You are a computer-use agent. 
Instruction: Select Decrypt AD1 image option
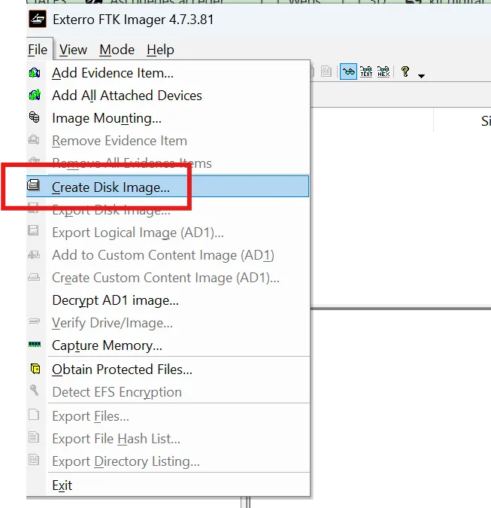115,300
